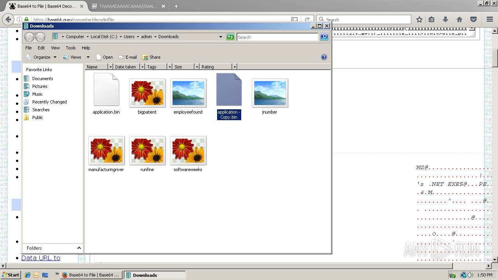Click Local Disk (C:) in the breadcrumb
The height and width of the screenshot is (280, 498).
point(104,37)
